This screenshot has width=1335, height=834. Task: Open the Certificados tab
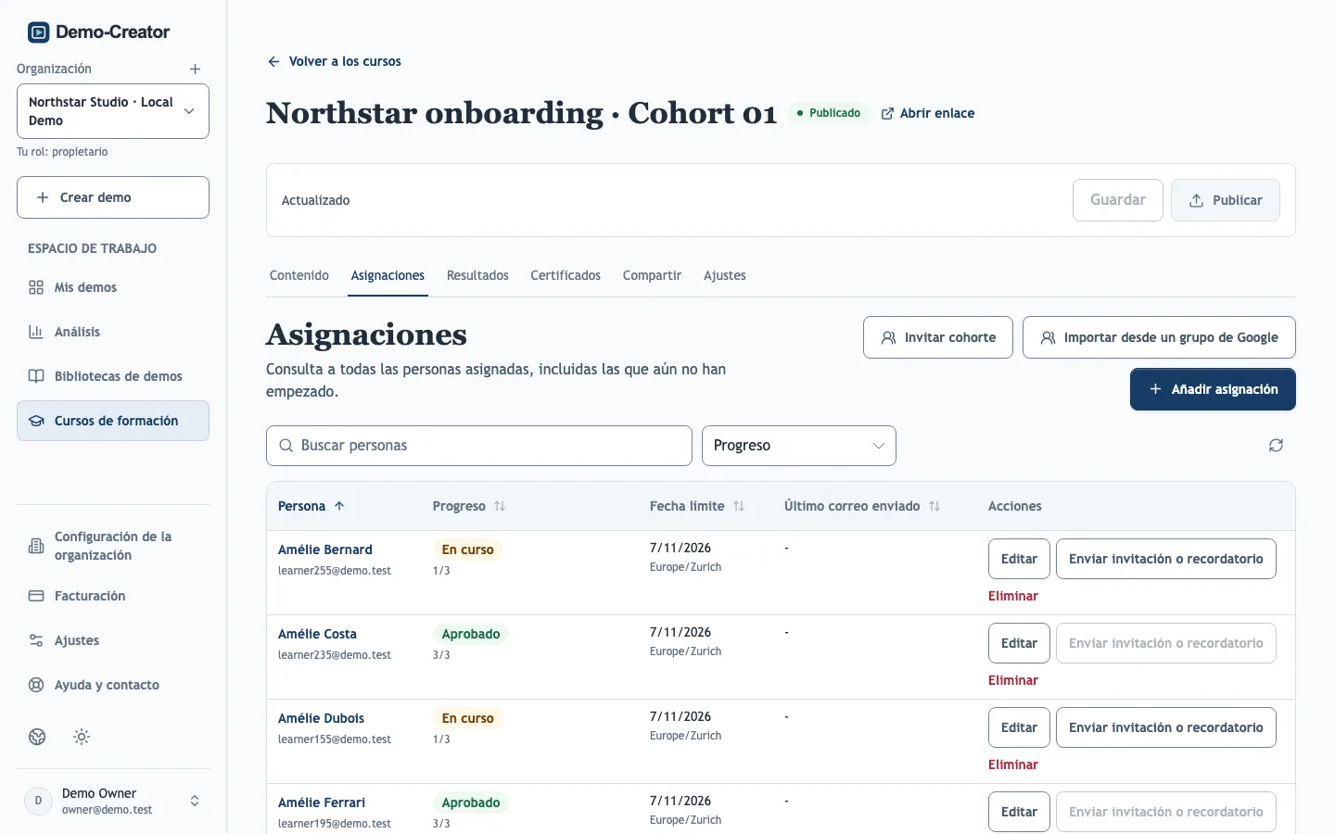coord(566,276)
